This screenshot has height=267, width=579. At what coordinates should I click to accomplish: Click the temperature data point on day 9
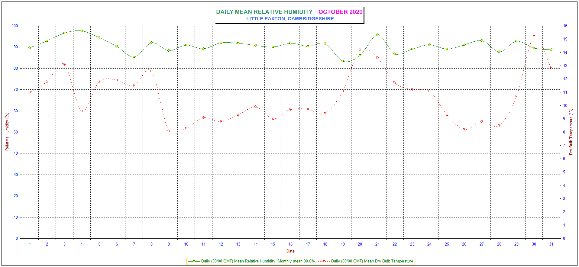click(169, 131)
